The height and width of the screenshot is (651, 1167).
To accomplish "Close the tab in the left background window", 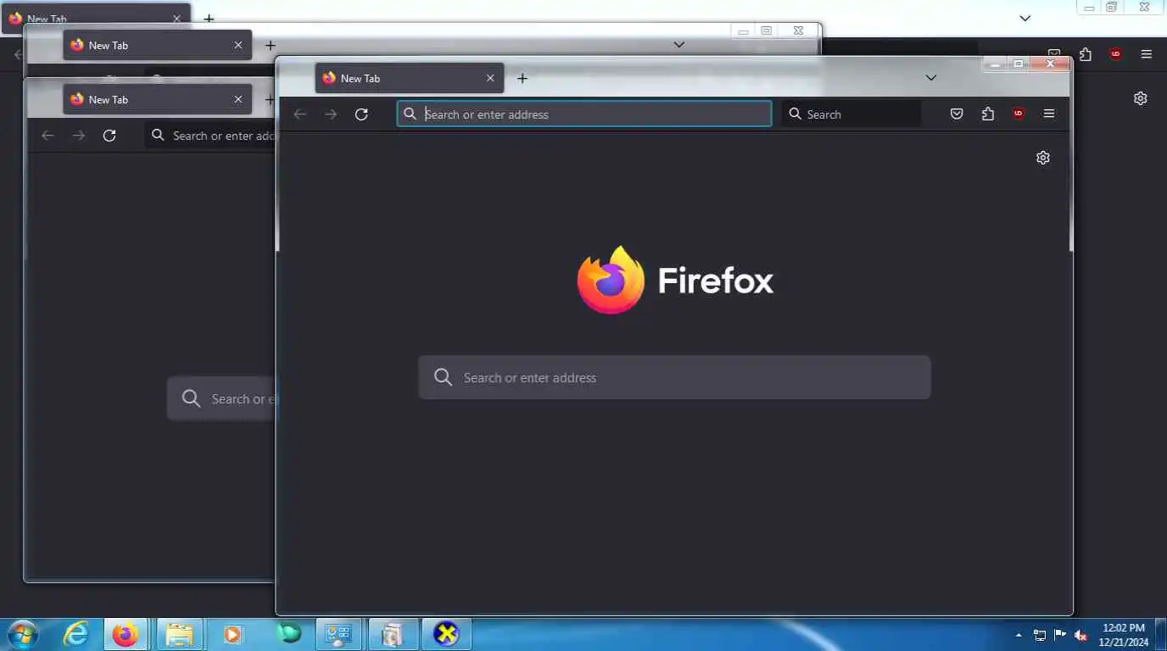I will point(238,100).
